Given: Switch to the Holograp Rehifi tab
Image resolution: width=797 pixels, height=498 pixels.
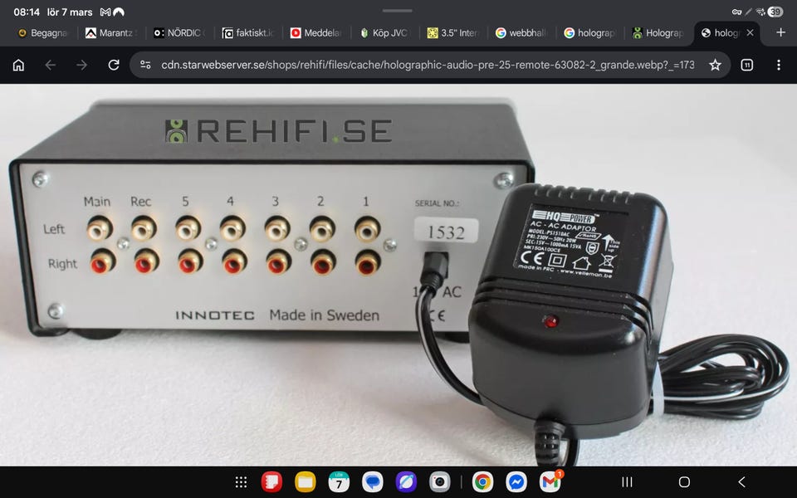Looking at the screenshot, I should click(658, 33).
